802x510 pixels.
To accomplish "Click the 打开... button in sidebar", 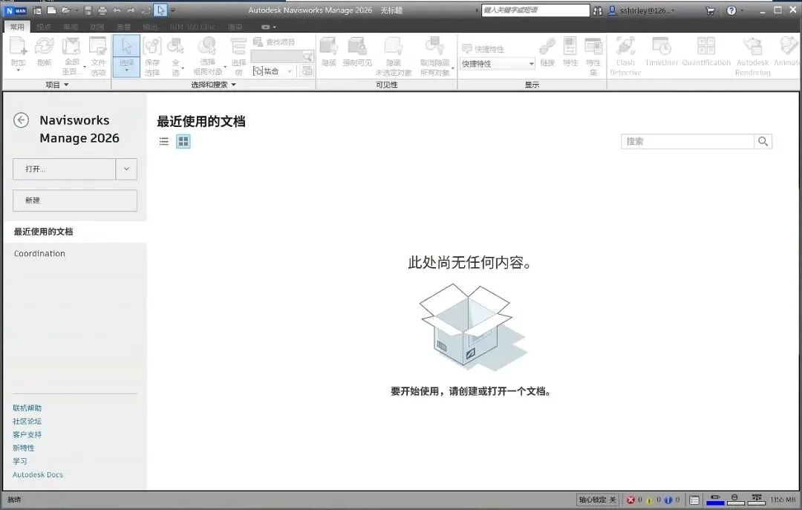I will (x=64, y=169).
